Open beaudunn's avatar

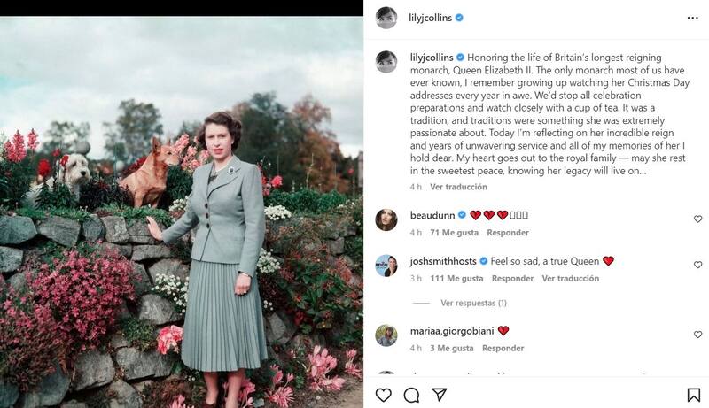(x=386, y=219)
